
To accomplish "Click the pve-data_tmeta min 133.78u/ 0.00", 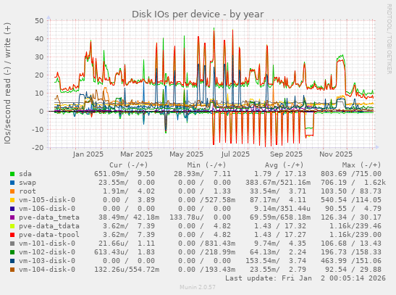I will coord(200,217).
